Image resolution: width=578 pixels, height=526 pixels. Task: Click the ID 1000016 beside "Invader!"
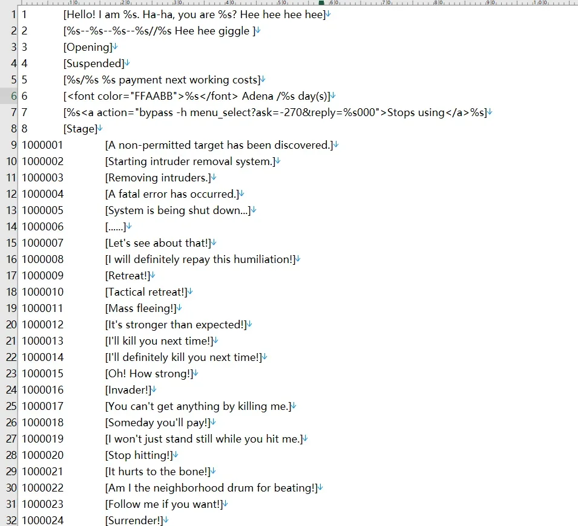tap(42, 390)
